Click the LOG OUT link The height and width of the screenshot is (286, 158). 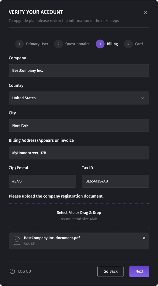(x=26, y=271)
